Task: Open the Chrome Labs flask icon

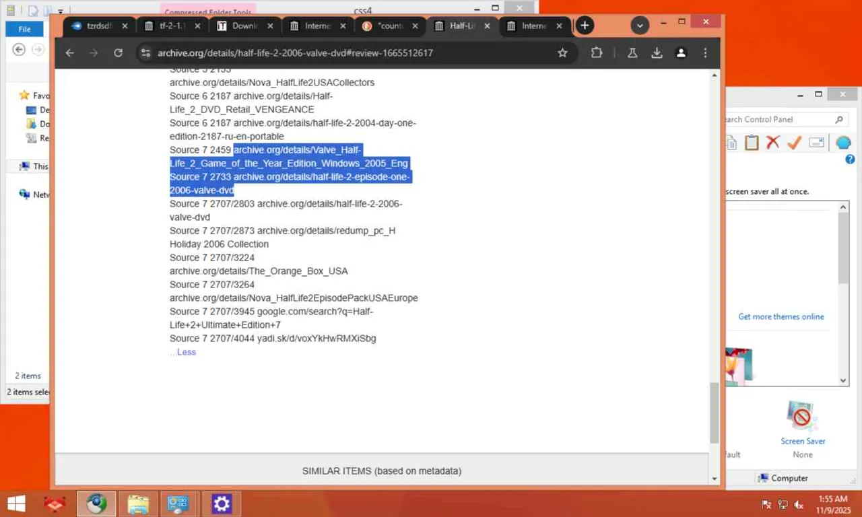Action: (632, 53)
